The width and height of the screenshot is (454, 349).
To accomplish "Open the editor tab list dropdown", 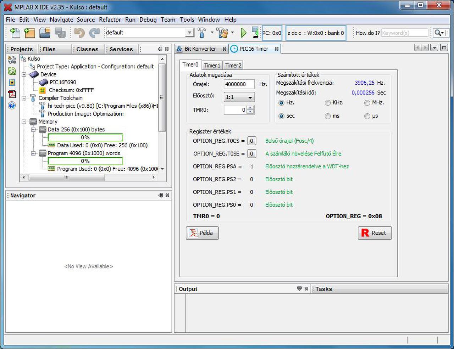I will point(434,47).
